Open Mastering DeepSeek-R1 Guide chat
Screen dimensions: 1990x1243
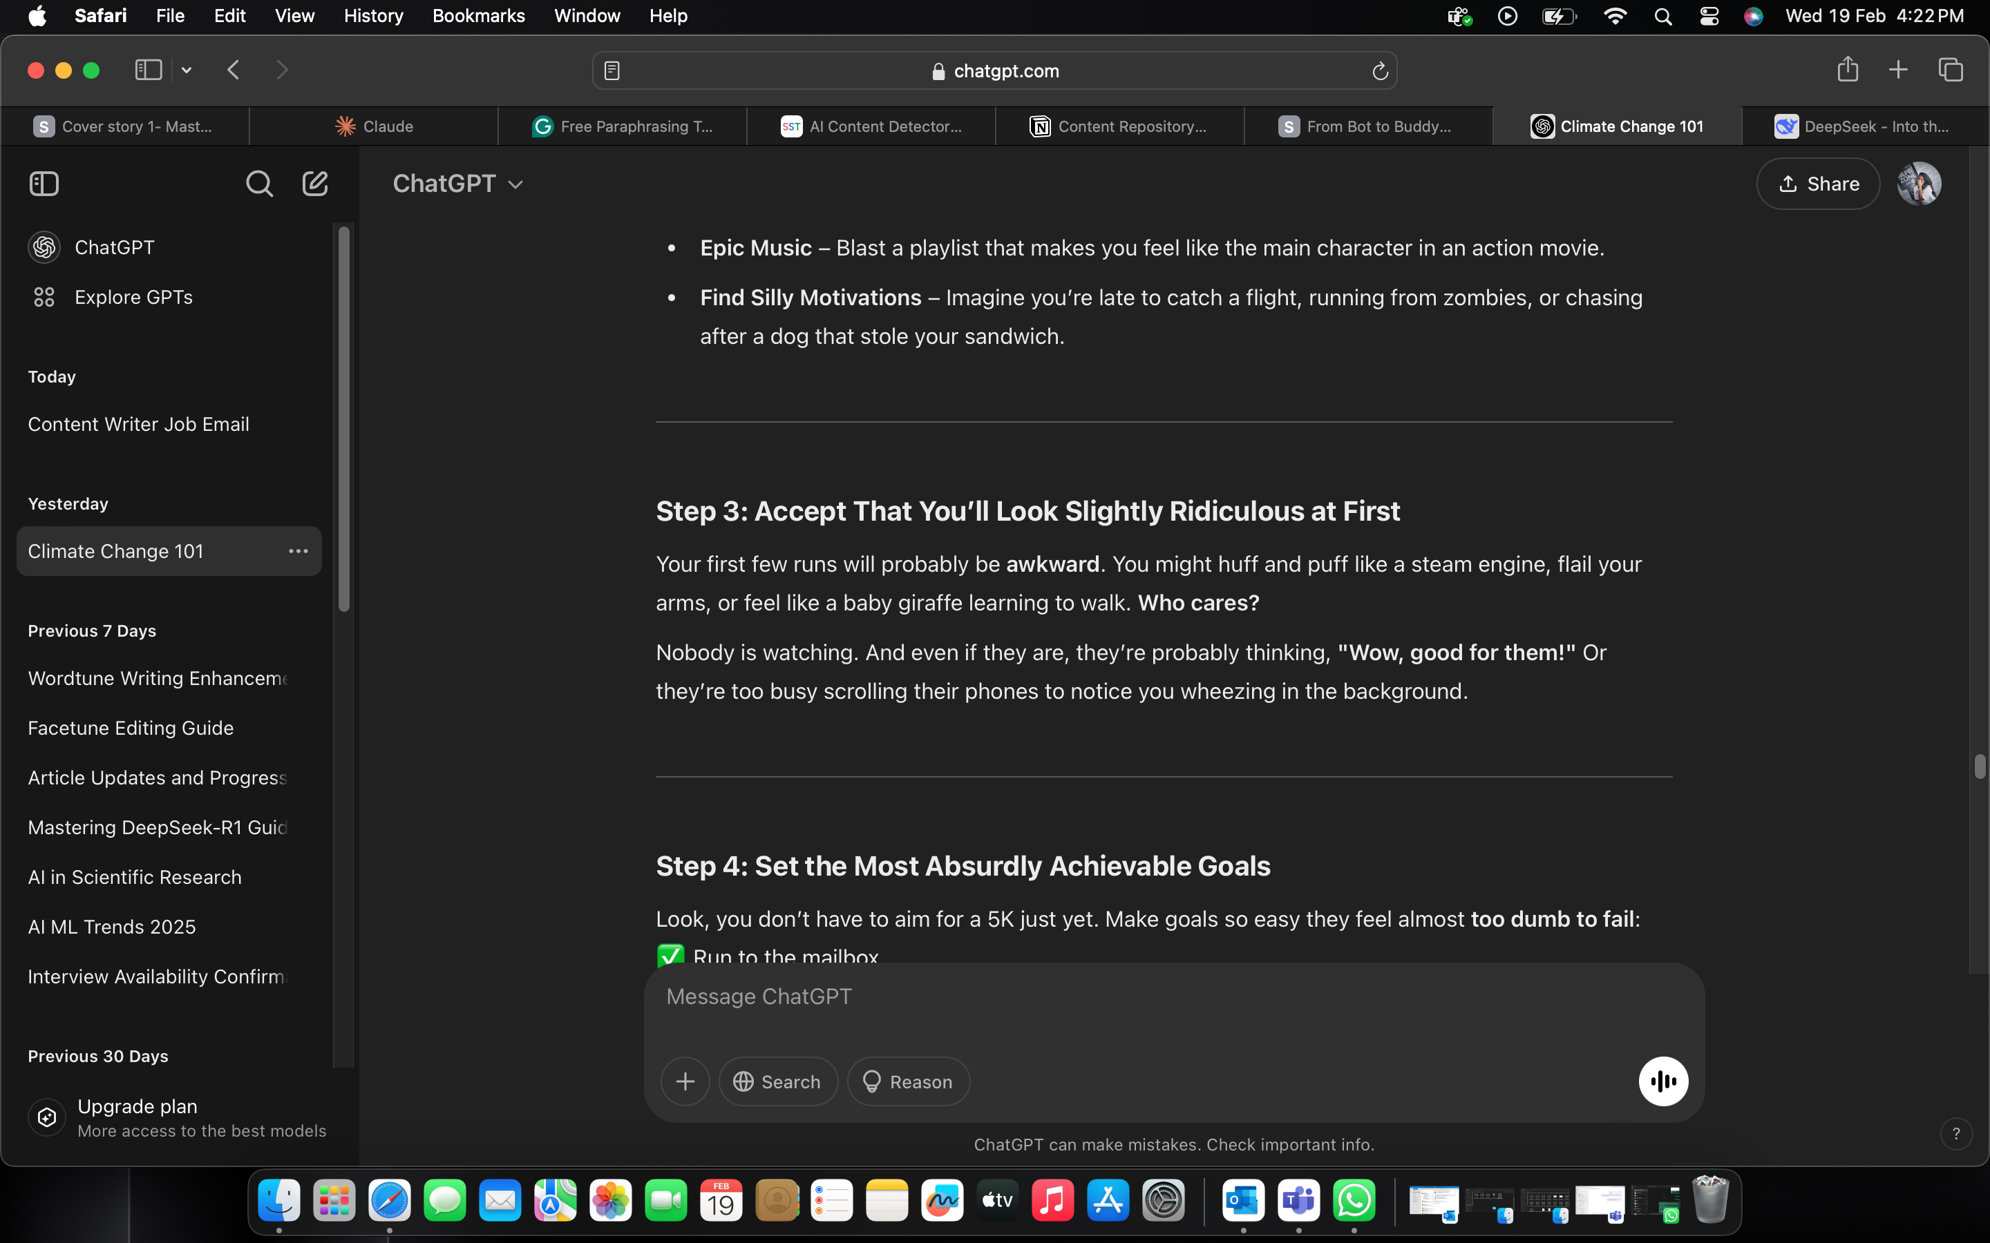click(169, 827)
